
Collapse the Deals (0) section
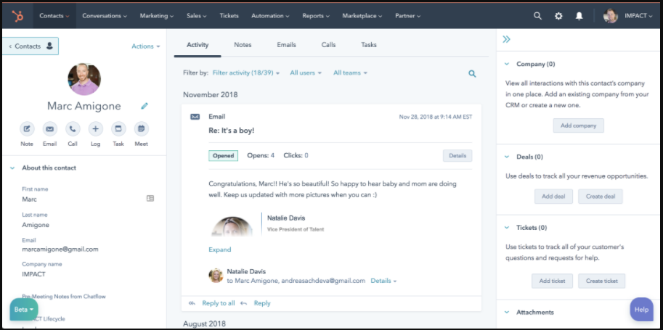[507, 157]
